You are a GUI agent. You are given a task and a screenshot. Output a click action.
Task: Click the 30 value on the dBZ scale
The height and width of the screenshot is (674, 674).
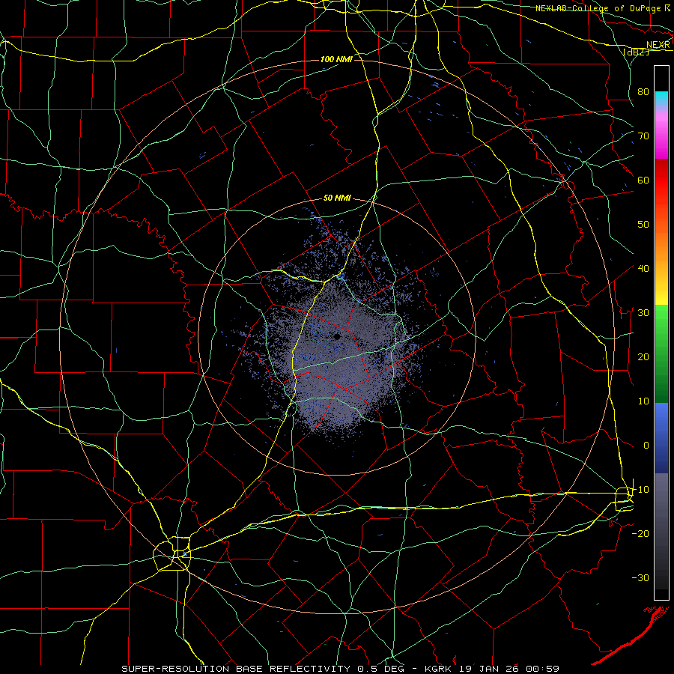(x=643, y=313)
